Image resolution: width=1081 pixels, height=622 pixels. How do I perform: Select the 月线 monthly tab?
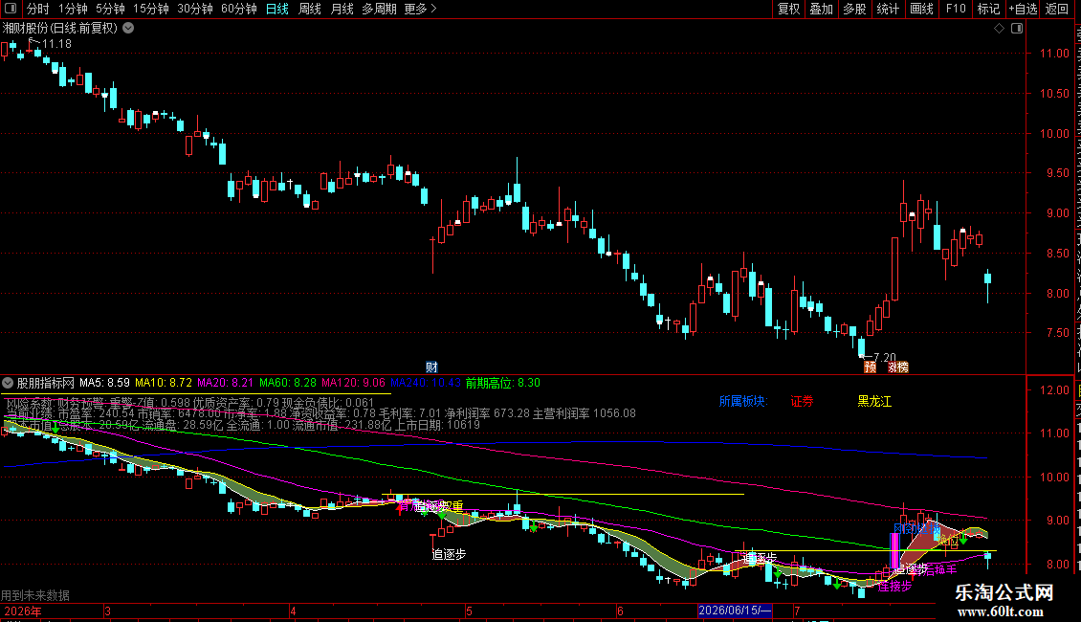click(342, 9)
